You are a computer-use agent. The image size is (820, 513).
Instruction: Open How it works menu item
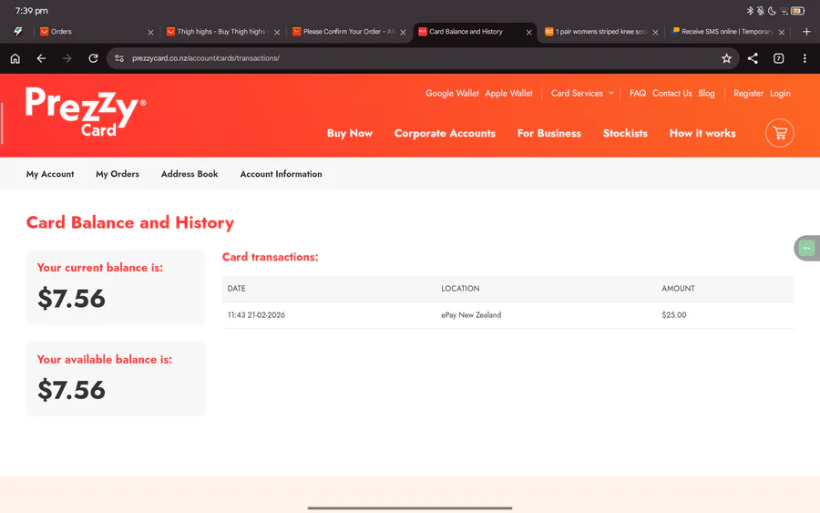[702, 133]
